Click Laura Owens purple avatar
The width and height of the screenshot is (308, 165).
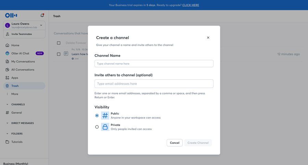click(8, 25)
